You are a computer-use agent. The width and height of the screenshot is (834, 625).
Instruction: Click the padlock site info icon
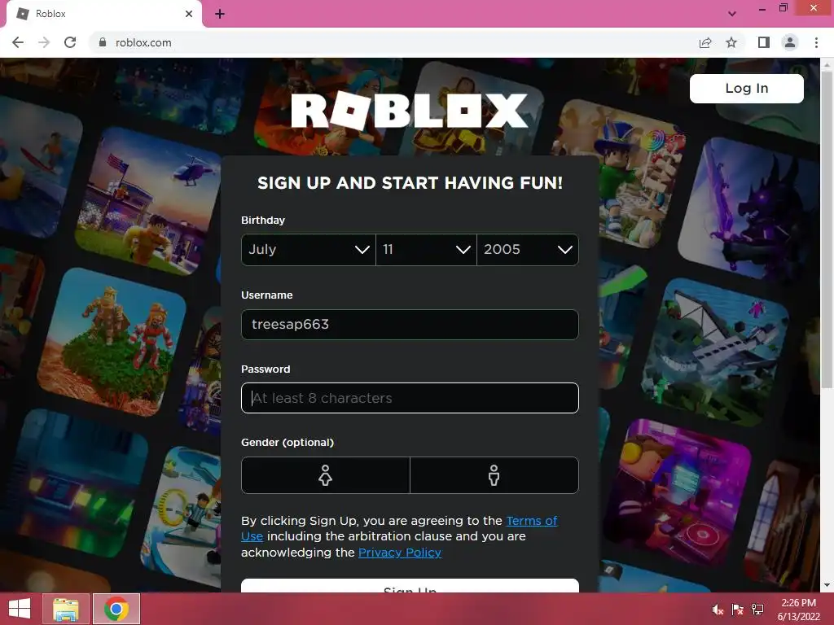click(x=103, y=42)
